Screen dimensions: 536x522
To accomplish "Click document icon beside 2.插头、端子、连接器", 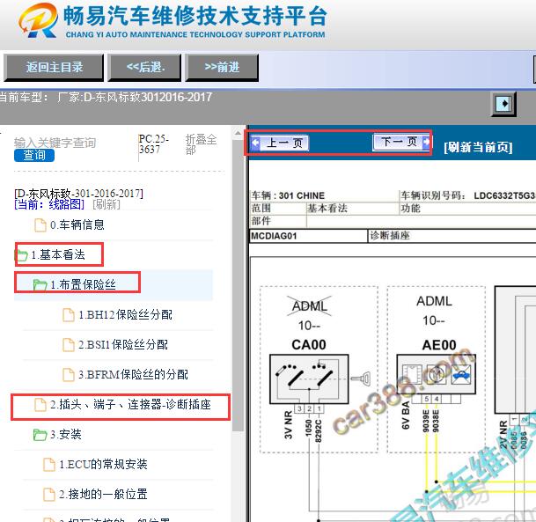I will pyautogui.click(x=40, y=405).
